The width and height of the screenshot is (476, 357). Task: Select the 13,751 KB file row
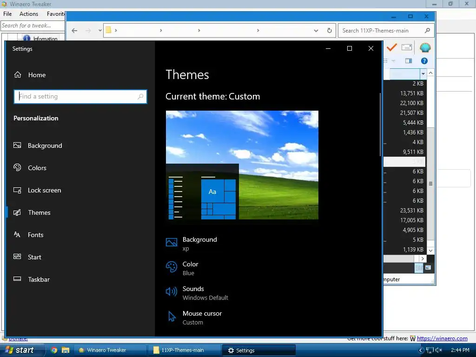pyautogui.click(x=405, y=93)
